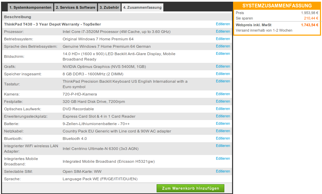Click the Beschreibung column header

tap(18, 17)
